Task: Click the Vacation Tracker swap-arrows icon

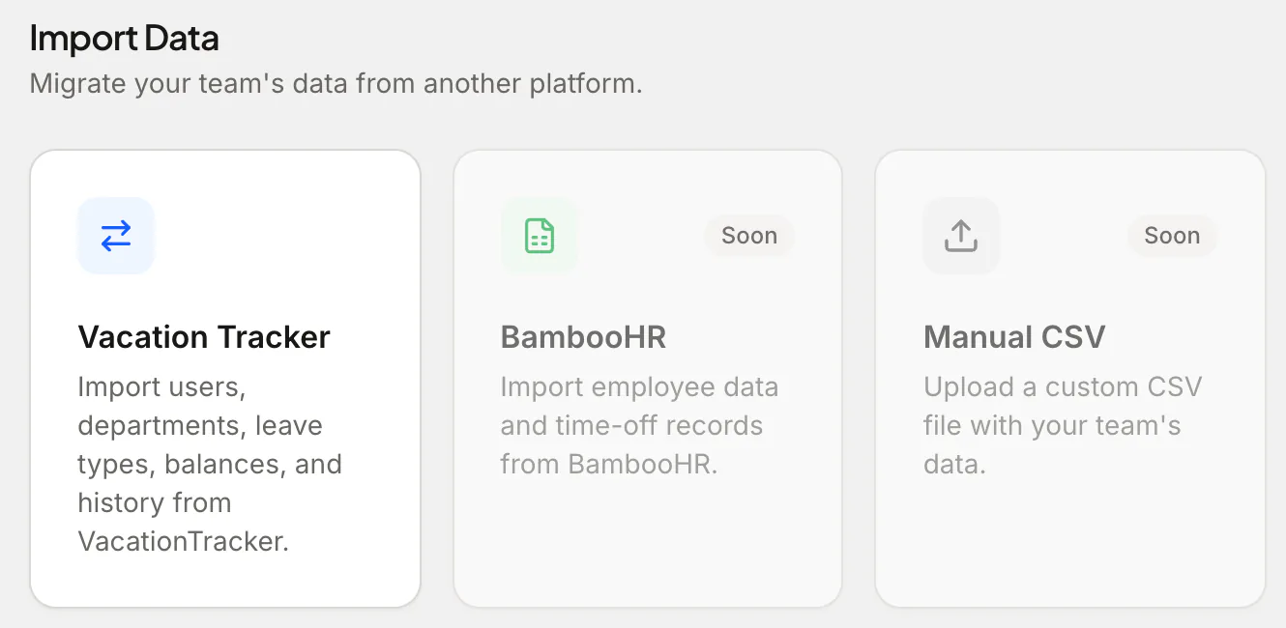Action: pyautogui.click(x=116, y=236)
